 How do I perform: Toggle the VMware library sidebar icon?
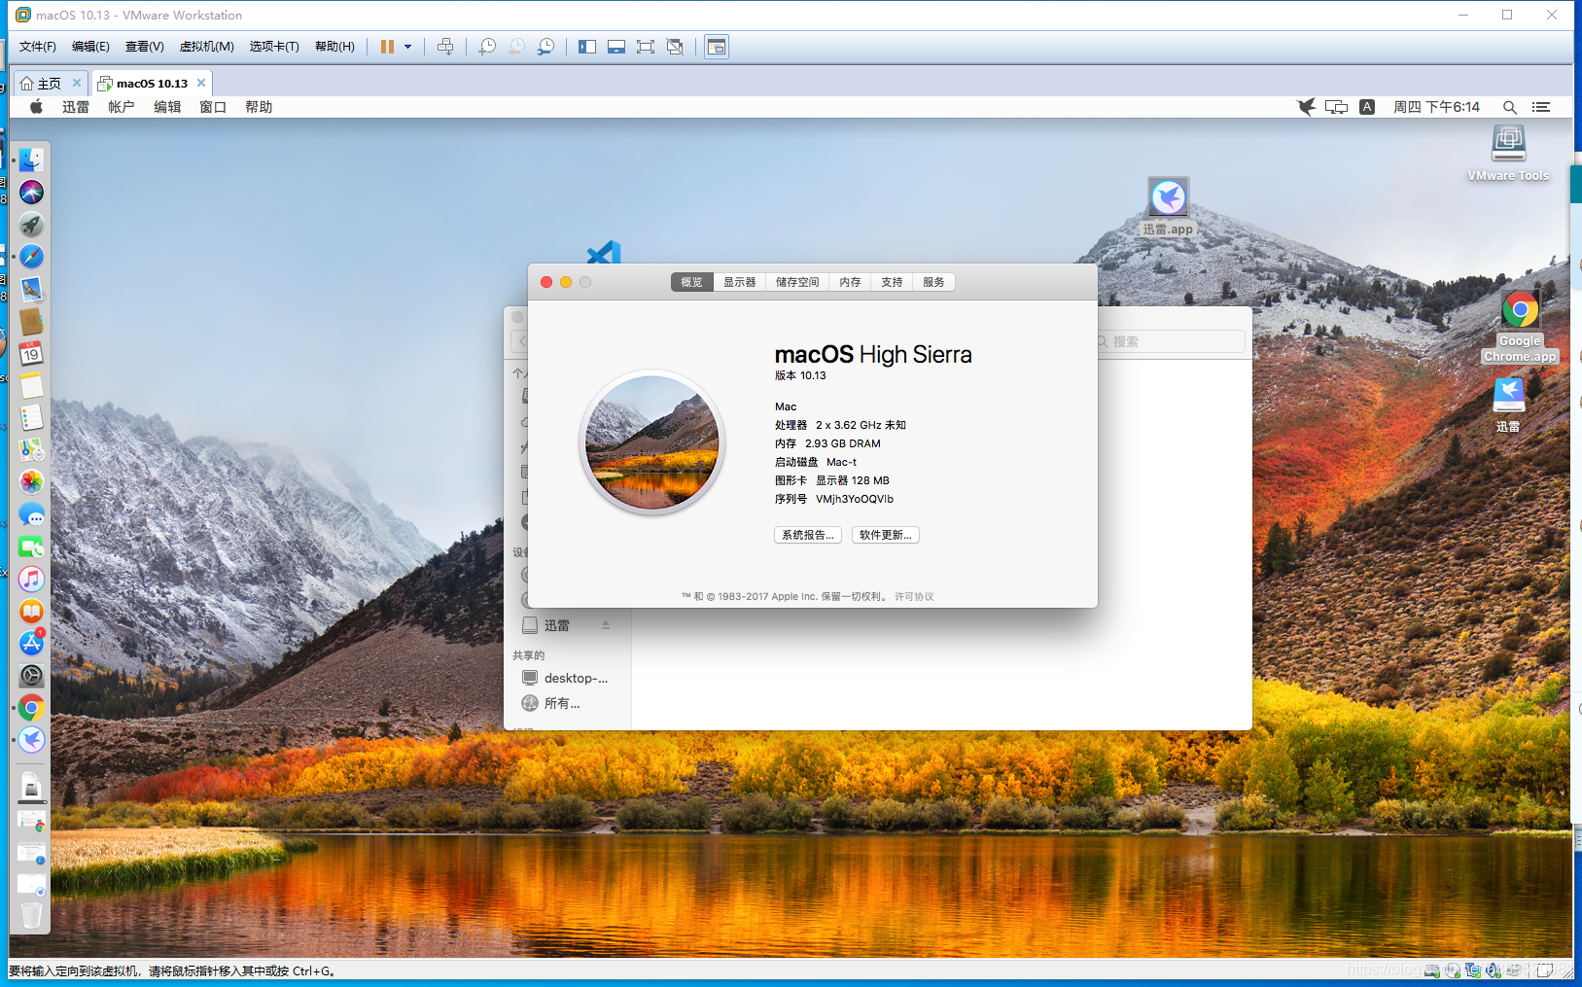click(x=587, y=47)
